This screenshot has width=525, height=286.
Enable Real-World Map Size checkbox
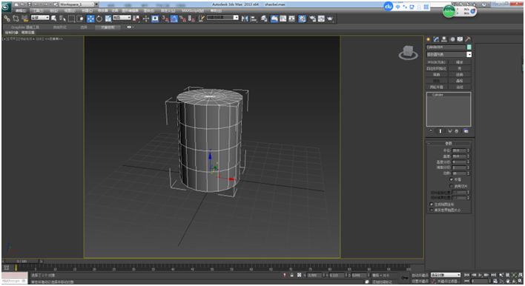click(x=432, y=210)
